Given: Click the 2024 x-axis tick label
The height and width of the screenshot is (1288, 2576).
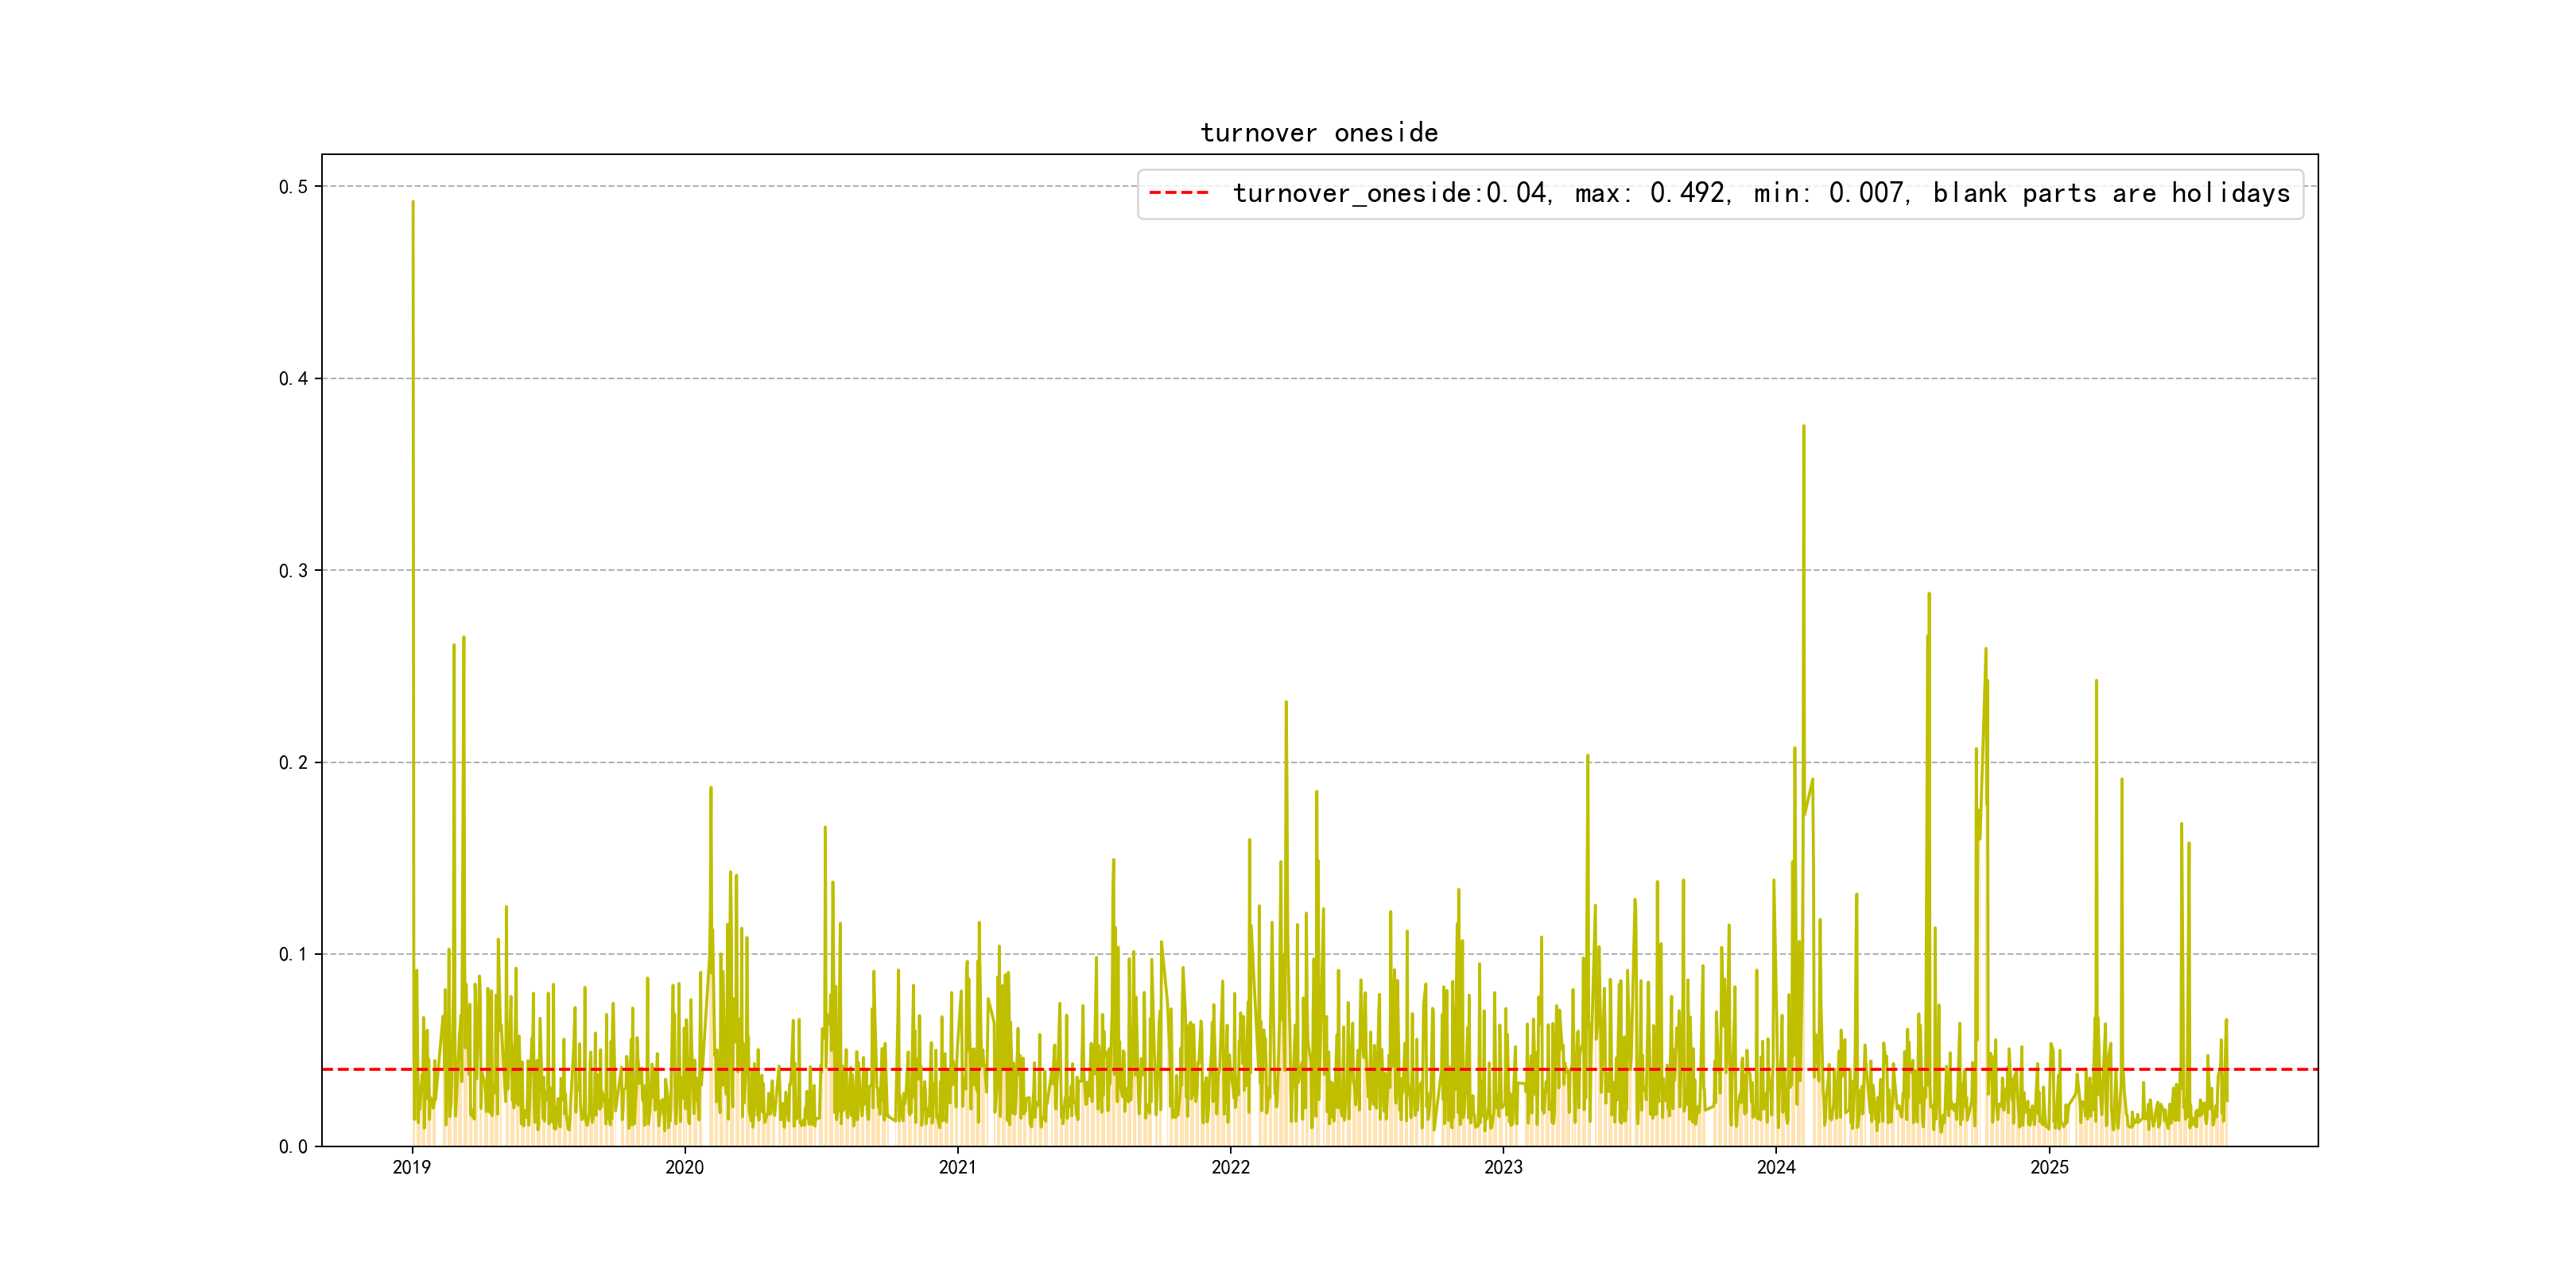Looking at the screenshot, I should 1776,1167.
